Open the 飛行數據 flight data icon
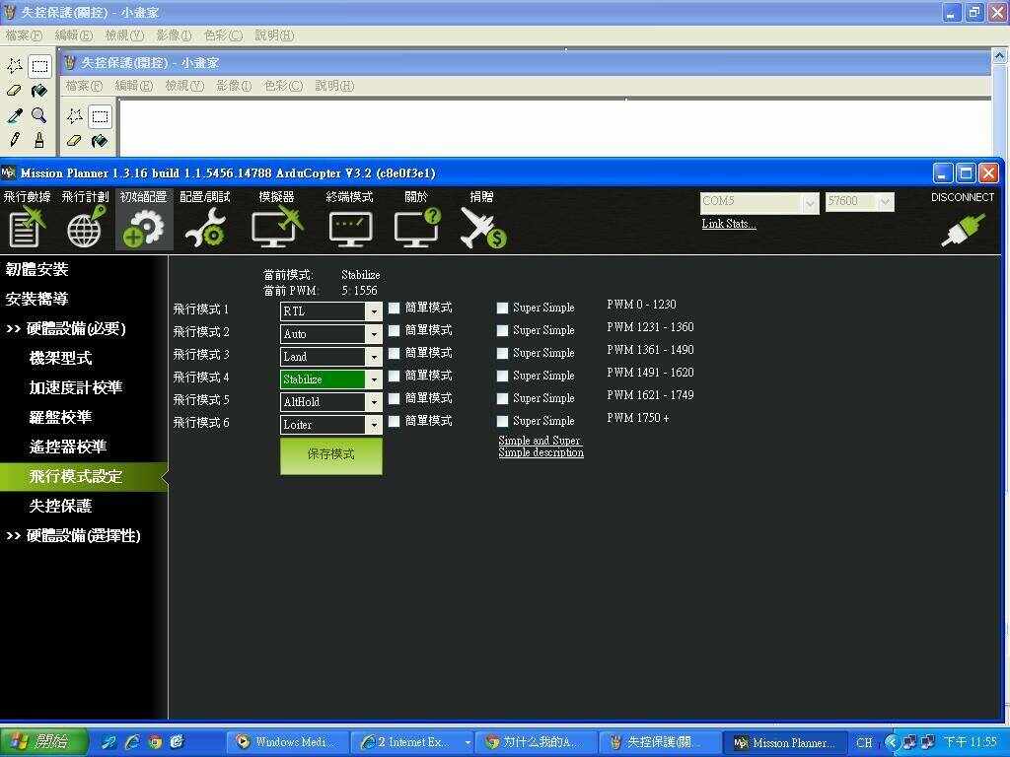This screenshot has width=1010, height=757. [27, 226]
